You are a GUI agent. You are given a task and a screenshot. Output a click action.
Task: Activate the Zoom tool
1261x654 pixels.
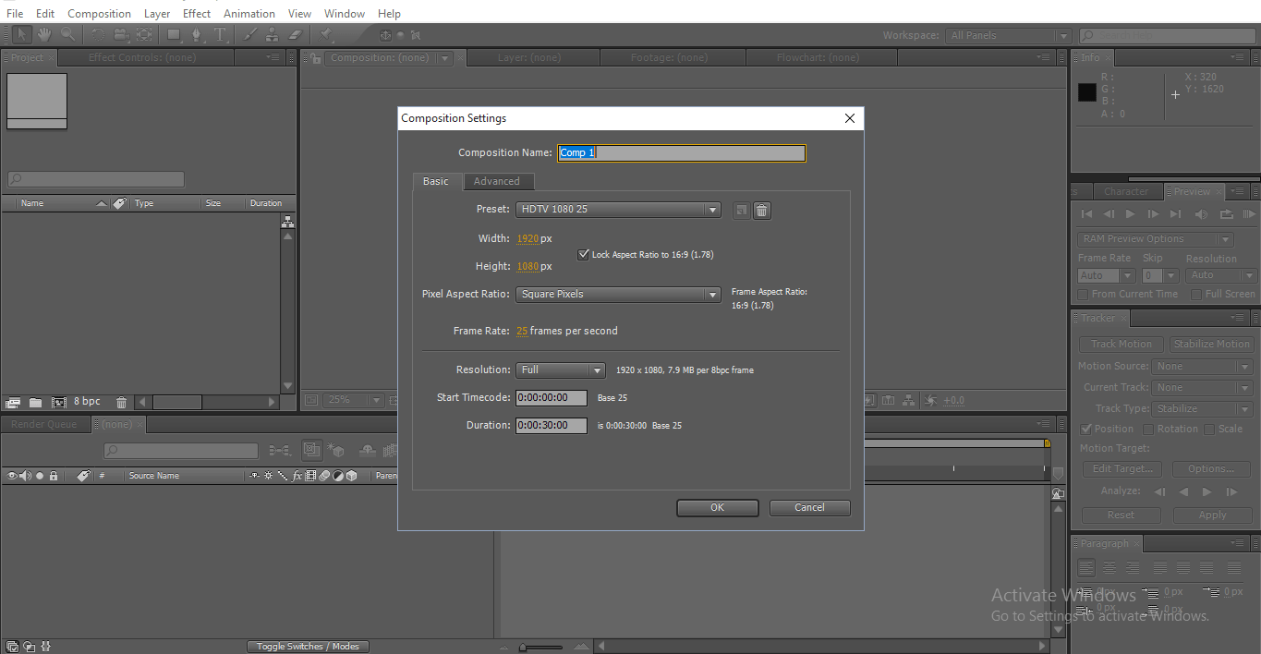click(x=68, y=35)
